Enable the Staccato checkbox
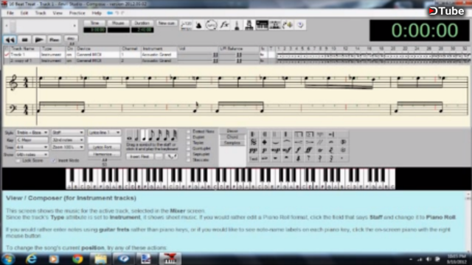The width and height of the screenshot is (472, 265). pos(189,160)
